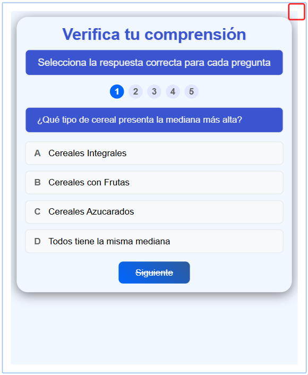This screenshot has width=308, height=375.
Task: Click the letter B badge of second option
Action: pos(37,183)
